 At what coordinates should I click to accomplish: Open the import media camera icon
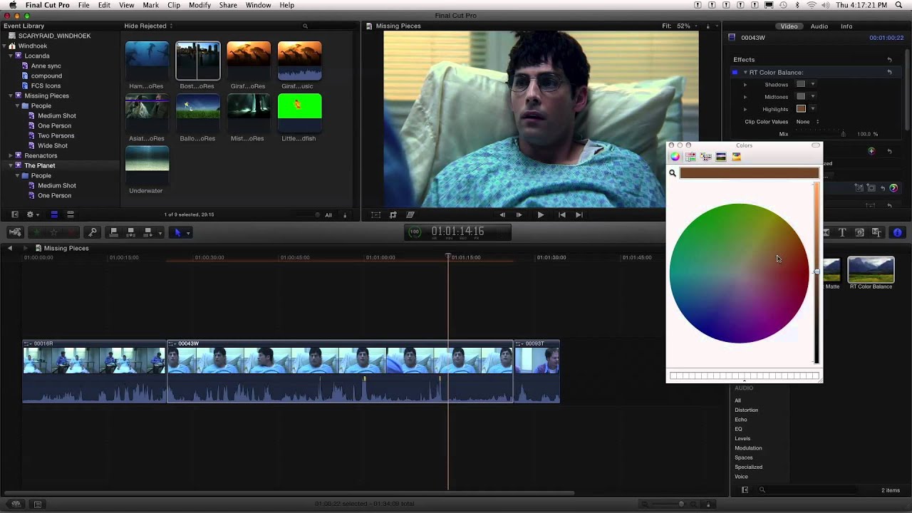pyautogui.click(x=15, y=232)
